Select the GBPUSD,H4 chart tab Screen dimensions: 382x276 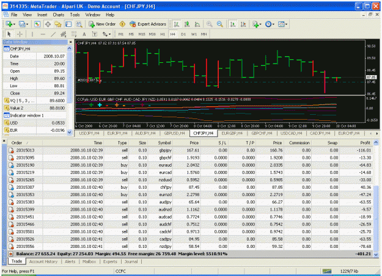pyautogui.click(x=174, y=133)
